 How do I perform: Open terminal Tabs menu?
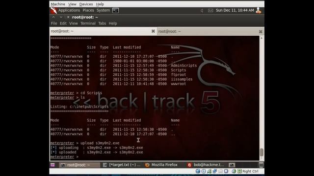tap(102, 23)
